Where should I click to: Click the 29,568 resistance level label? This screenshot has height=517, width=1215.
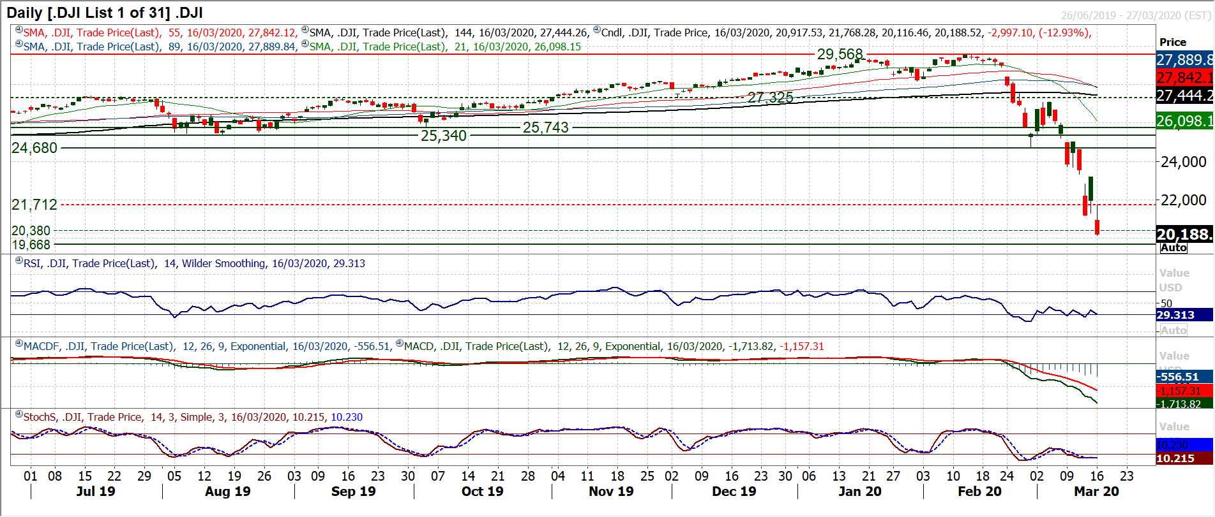tap(840, 54)
